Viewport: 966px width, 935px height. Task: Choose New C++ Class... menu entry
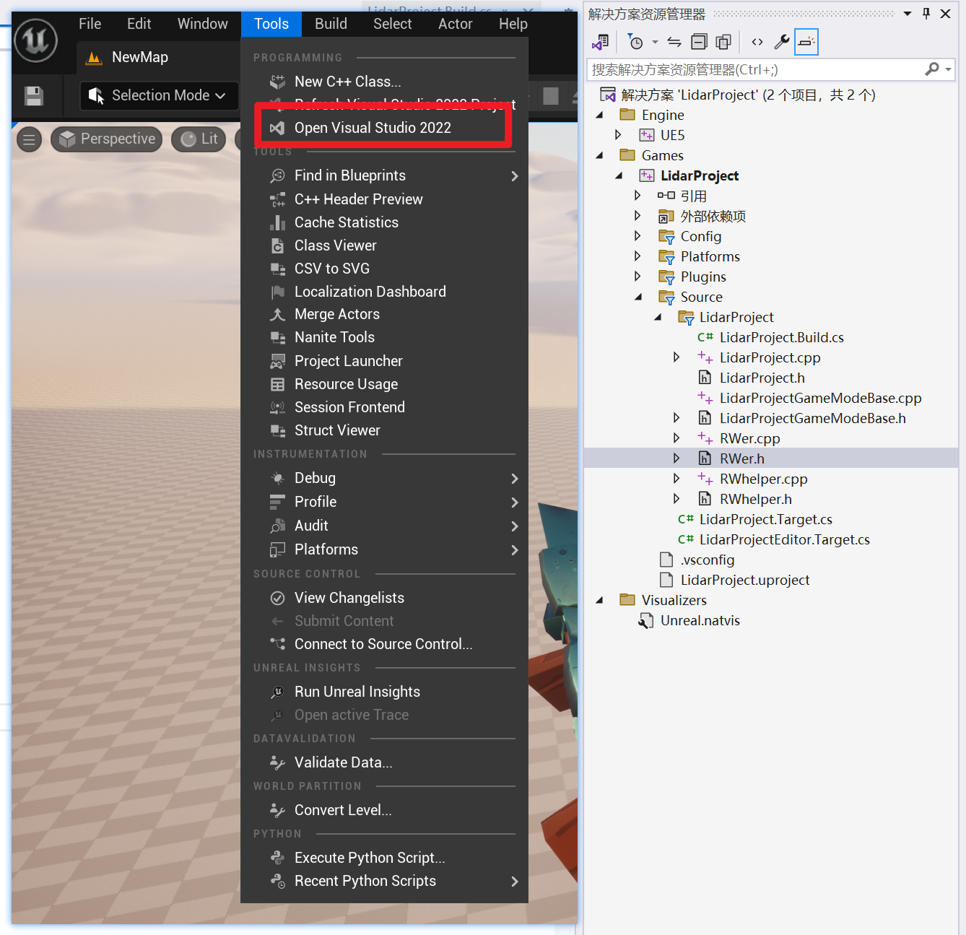click(x=384, y=82)
